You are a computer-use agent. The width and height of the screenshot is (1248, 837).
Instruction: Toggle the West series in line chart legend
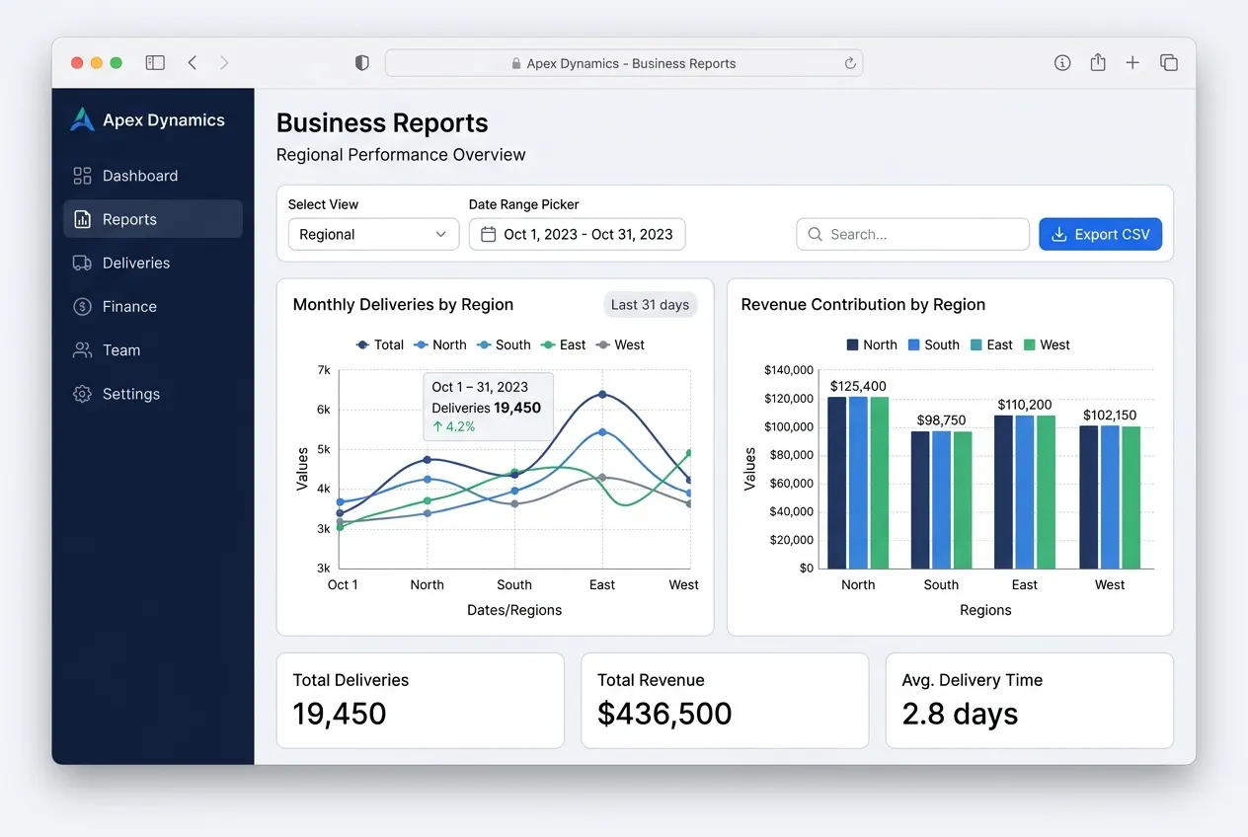[620, 344]
